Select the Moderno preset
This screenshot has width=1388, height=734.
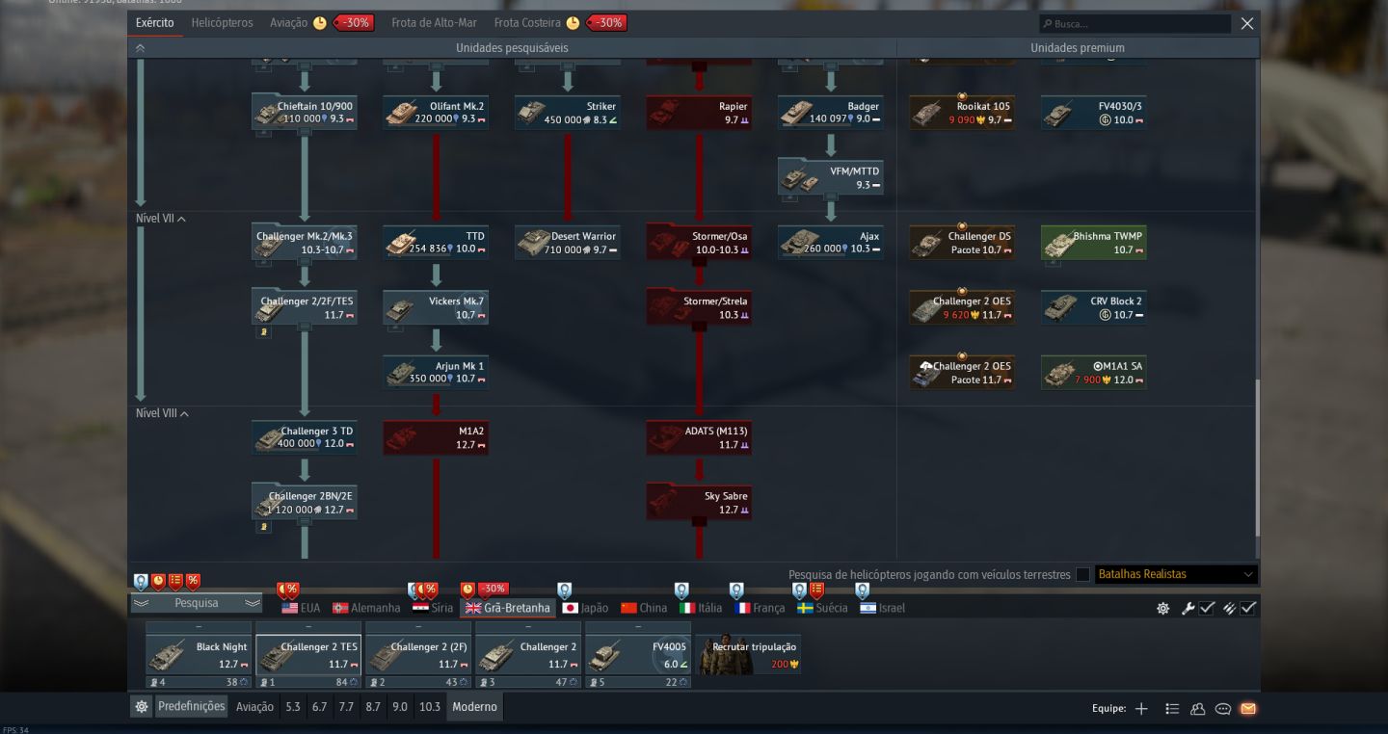pos(475,707)
